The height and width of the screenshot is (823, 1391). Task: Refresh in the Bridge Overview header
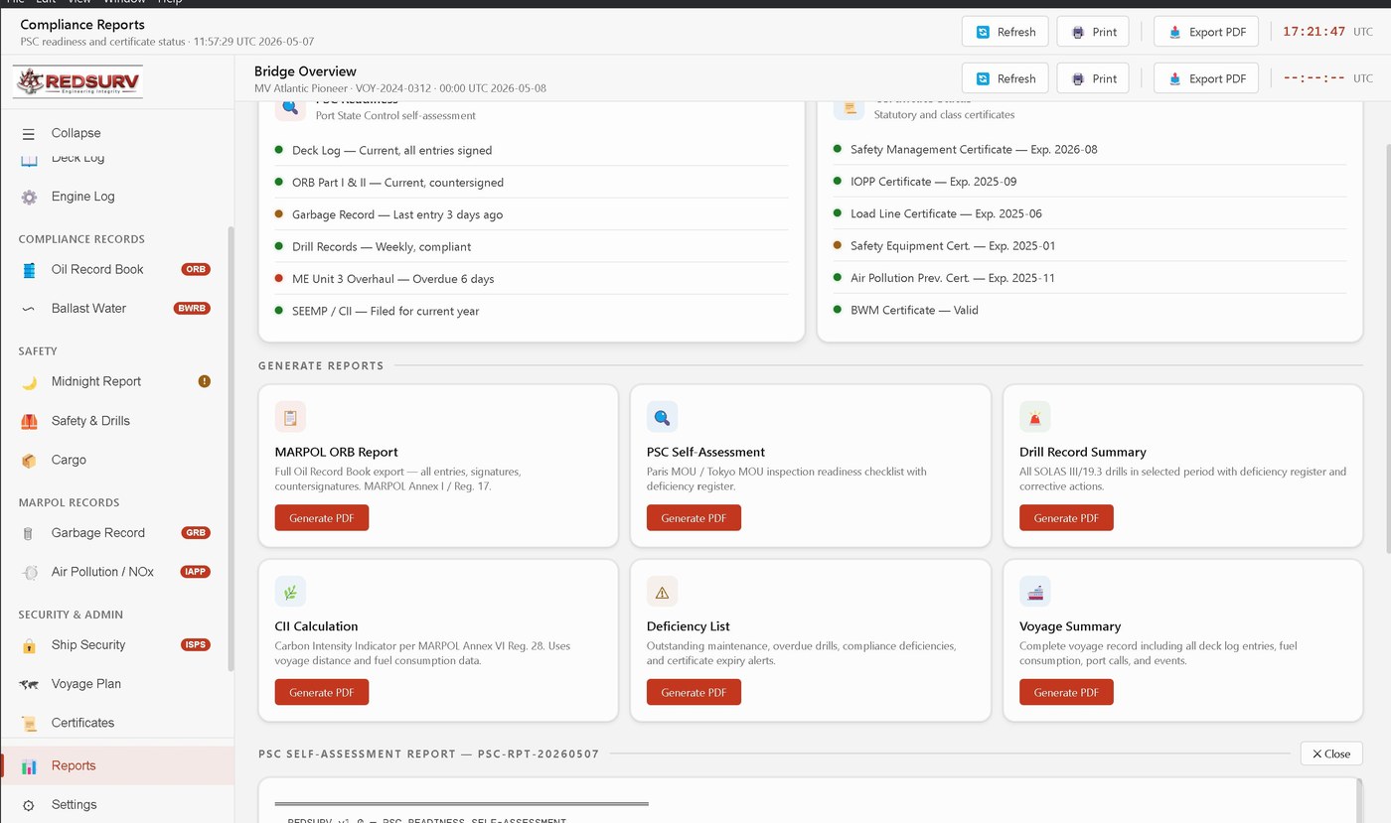click(1005, 78)
